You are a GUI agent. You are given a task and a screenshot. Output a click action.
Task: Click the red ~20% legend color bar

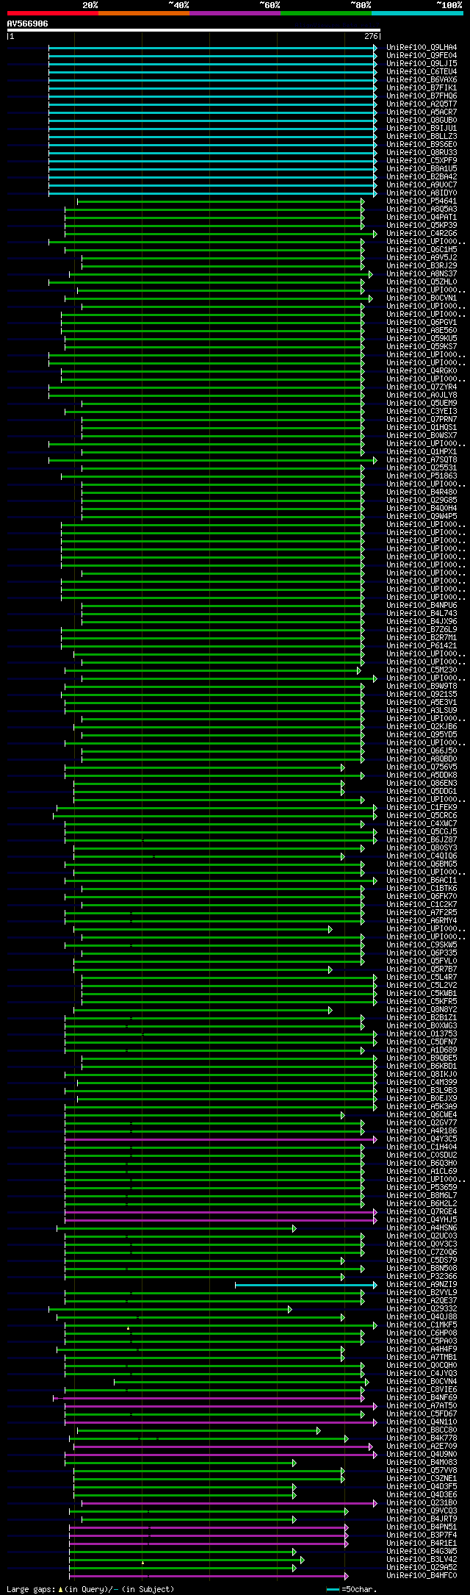53,13
